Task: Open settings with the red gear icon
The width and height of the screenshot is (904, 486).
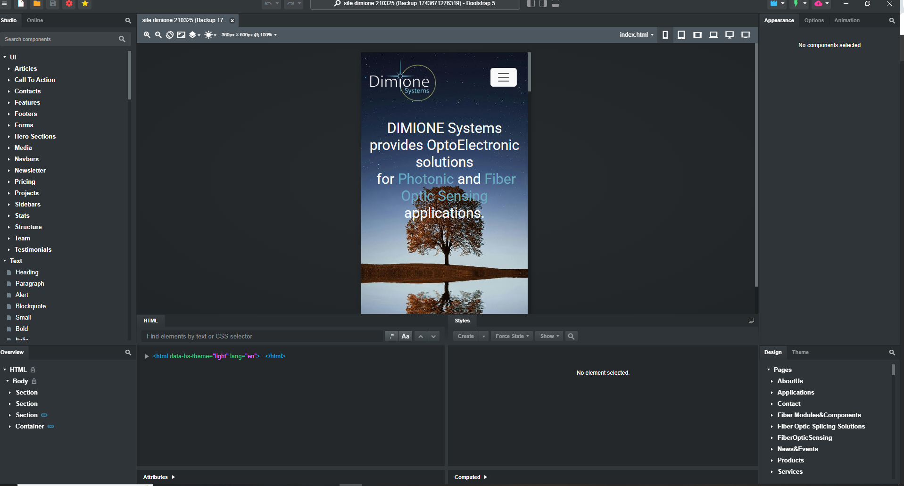Action: (x=69, y=3)
